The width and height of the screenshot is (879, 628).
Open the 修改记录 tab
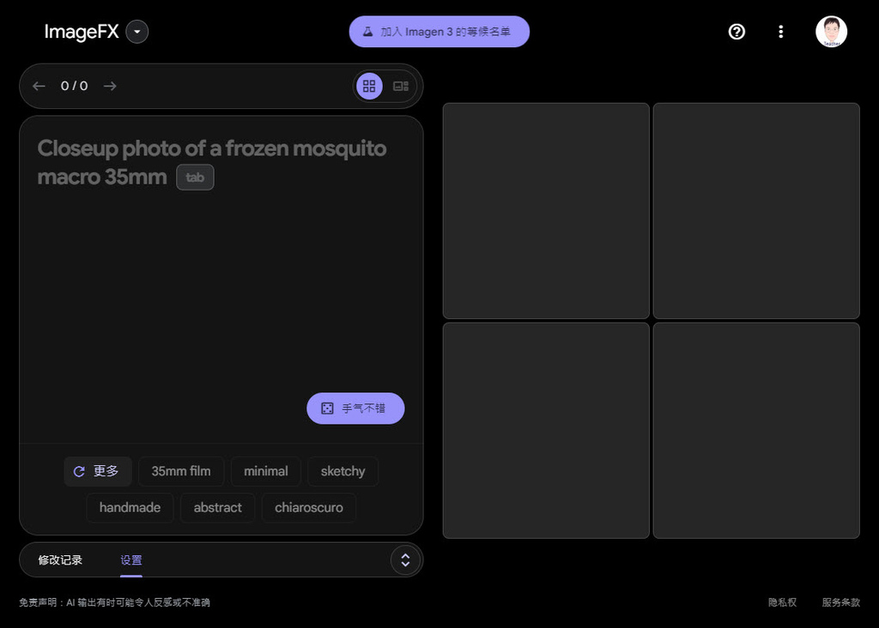(x=60, y=560)
